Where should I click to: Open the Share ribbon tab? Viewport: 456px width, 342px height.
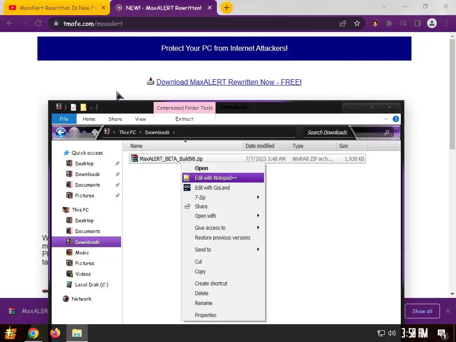tap(115, 119)
